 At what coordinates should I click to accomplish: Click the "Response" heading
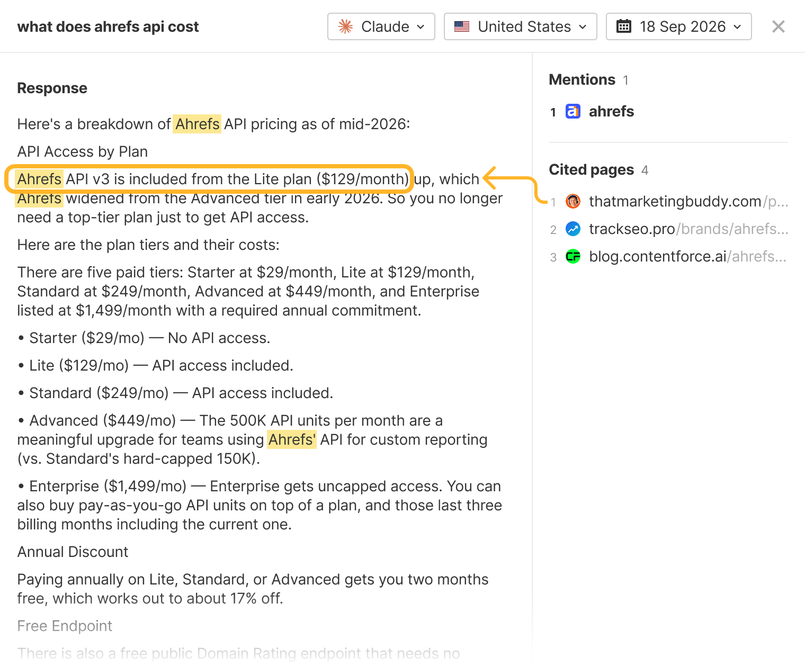point(52,88)
